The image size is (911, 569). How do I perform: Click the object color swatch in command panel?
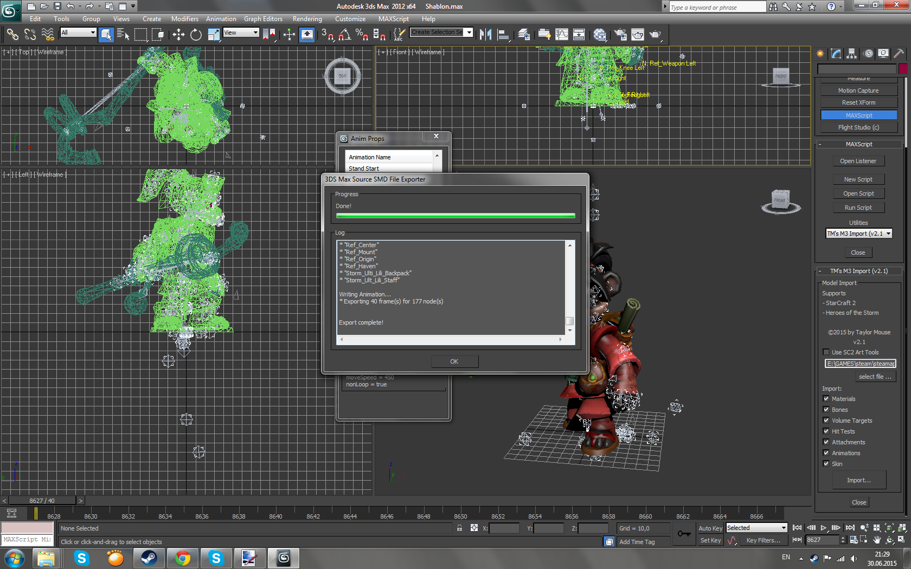pos(903,69)
